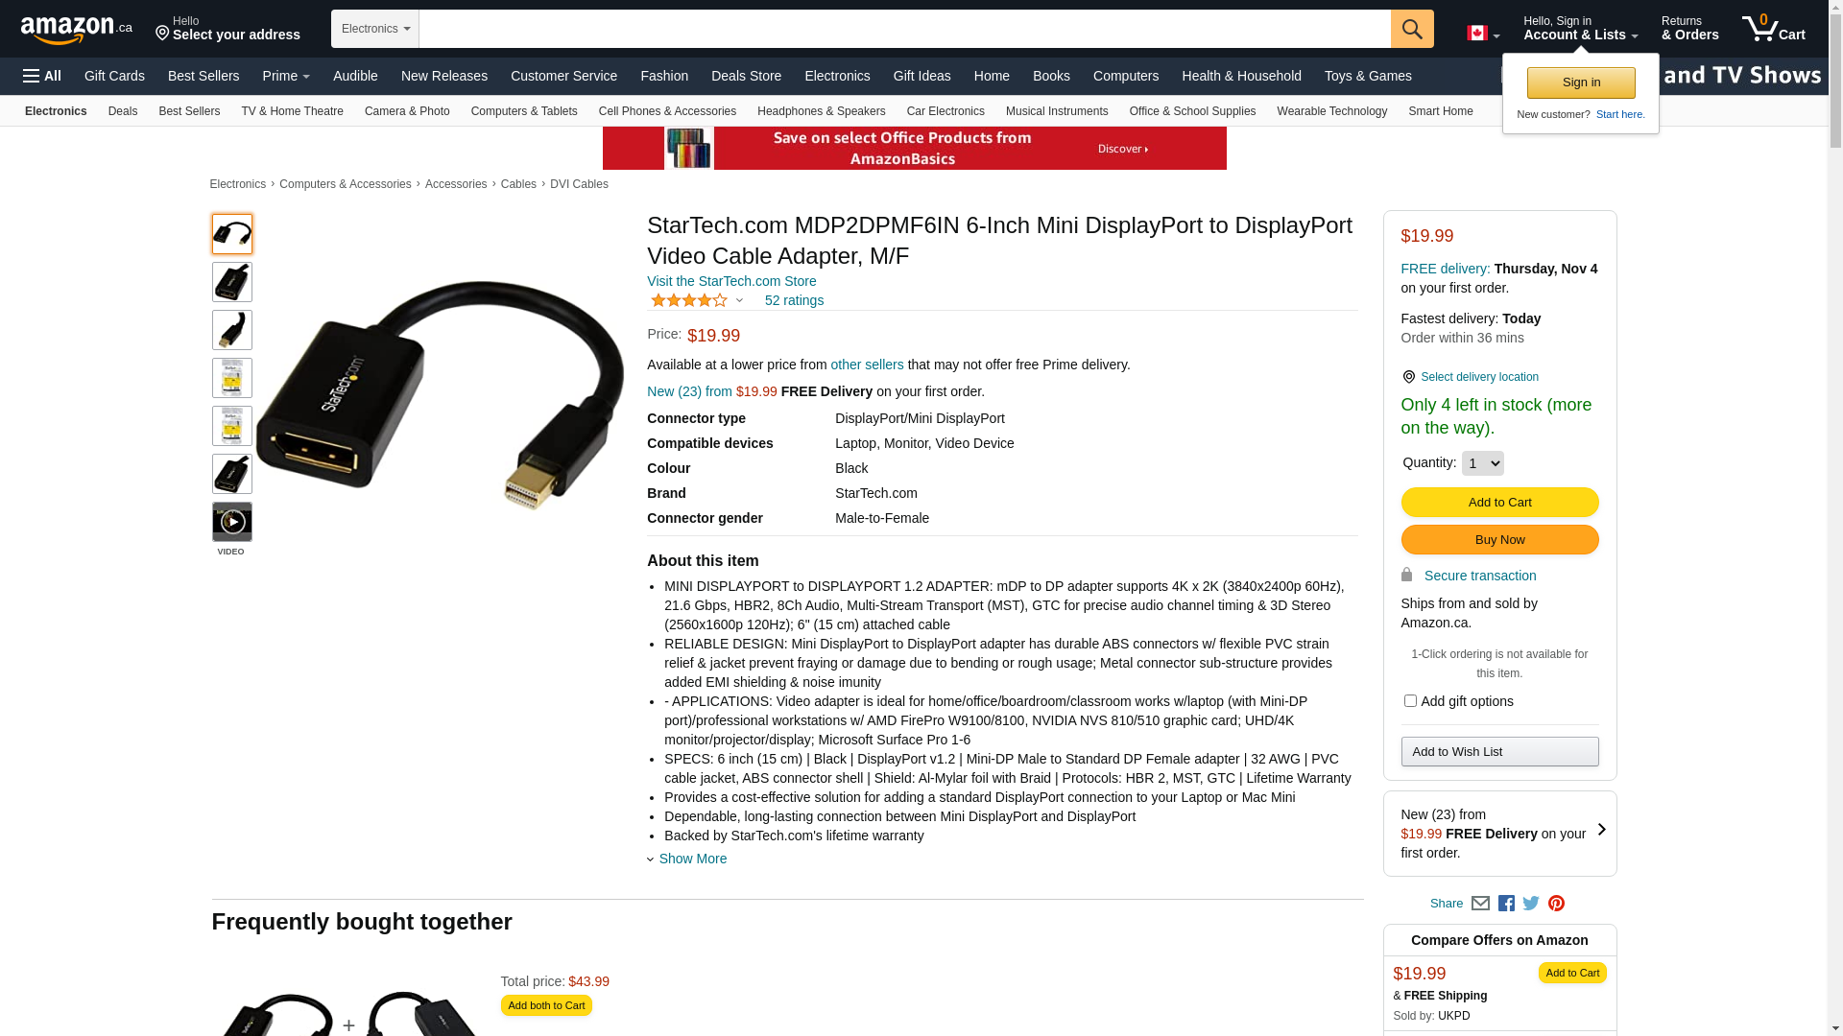This screenshot has height=1036, width=1843.
Task: Share on Pinterest icon
Action: tap(1556, 903)
